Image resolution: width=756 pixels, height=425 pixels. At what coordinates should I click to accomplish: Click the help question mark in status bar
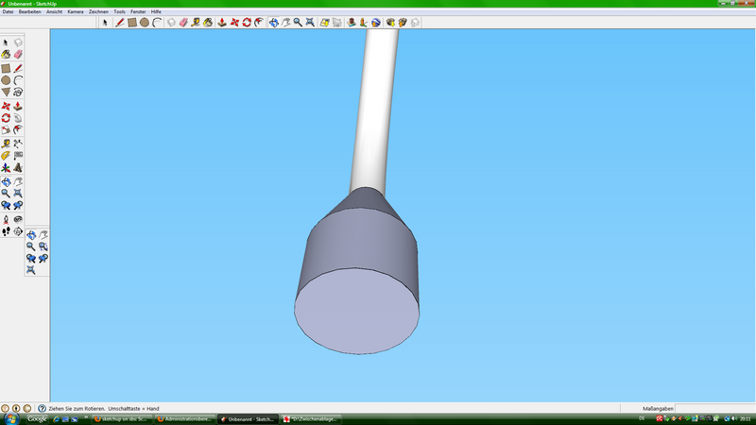pyautogui.click(x=41, y=409)
